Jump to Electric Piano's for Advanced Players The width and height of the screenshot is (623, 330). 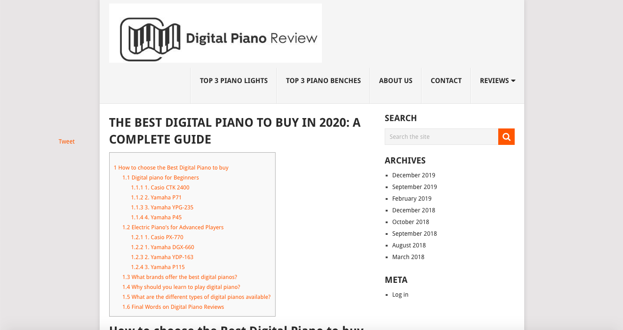point(173,227)
